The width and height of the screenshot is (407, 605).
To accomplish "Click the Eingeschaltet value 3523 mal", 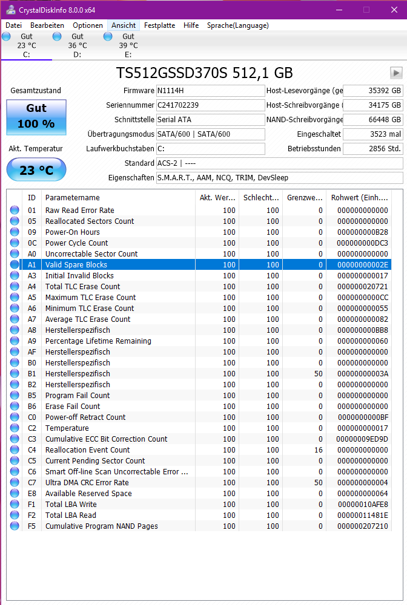I will [373, 134].
